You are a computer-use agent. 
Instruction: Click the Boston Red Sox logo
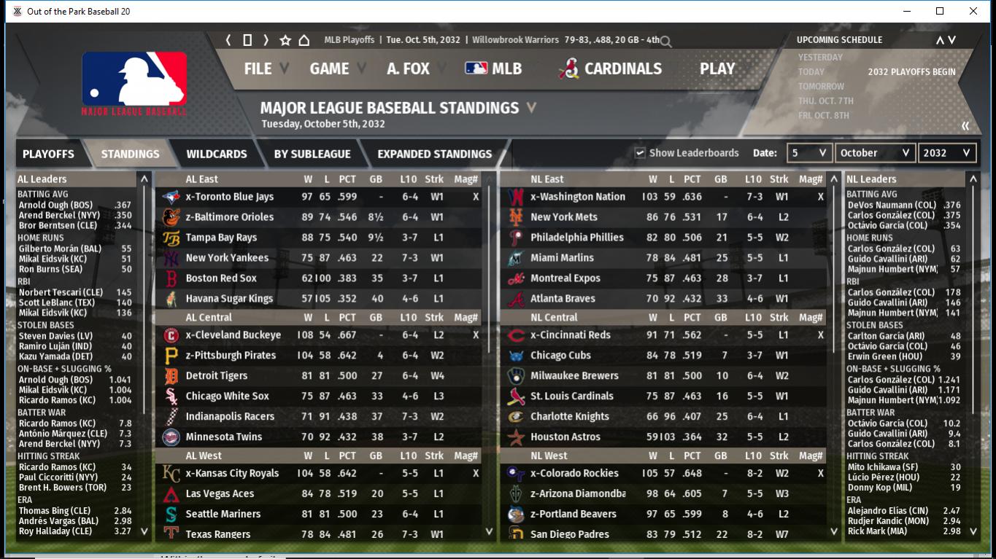coord(171,278)
